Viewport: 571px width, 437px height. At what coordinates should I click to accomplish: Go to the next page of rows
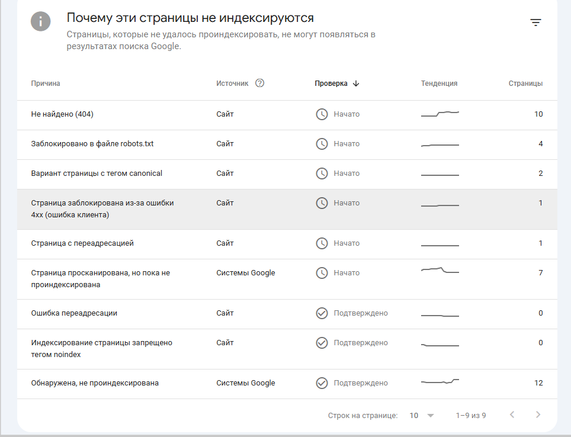[x=538, y=414]
